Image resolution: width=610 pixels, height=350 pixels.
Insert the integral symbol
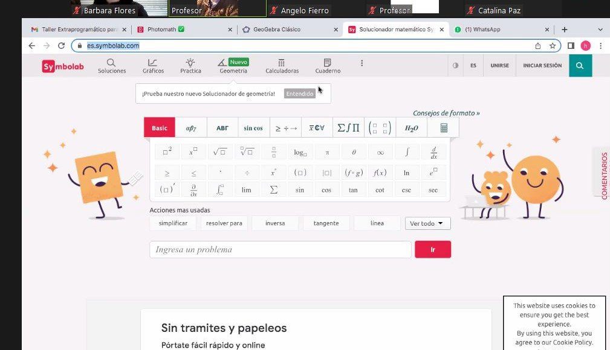407,152
